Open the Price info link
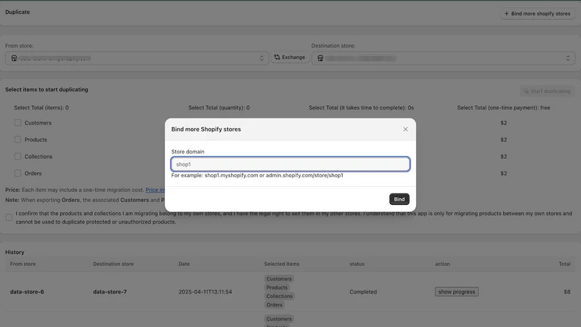 (155, 190)
